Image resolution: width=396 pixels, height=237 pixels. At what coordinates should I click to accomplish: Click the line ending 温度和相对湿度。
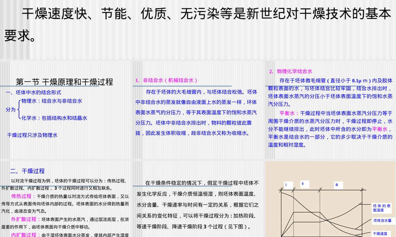click(x=287, y=145)
